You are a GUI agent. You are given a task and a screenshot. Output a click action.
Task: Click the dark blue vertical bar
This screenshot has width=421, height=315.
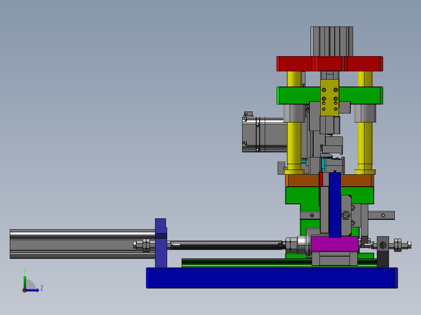tap(335, 205)
